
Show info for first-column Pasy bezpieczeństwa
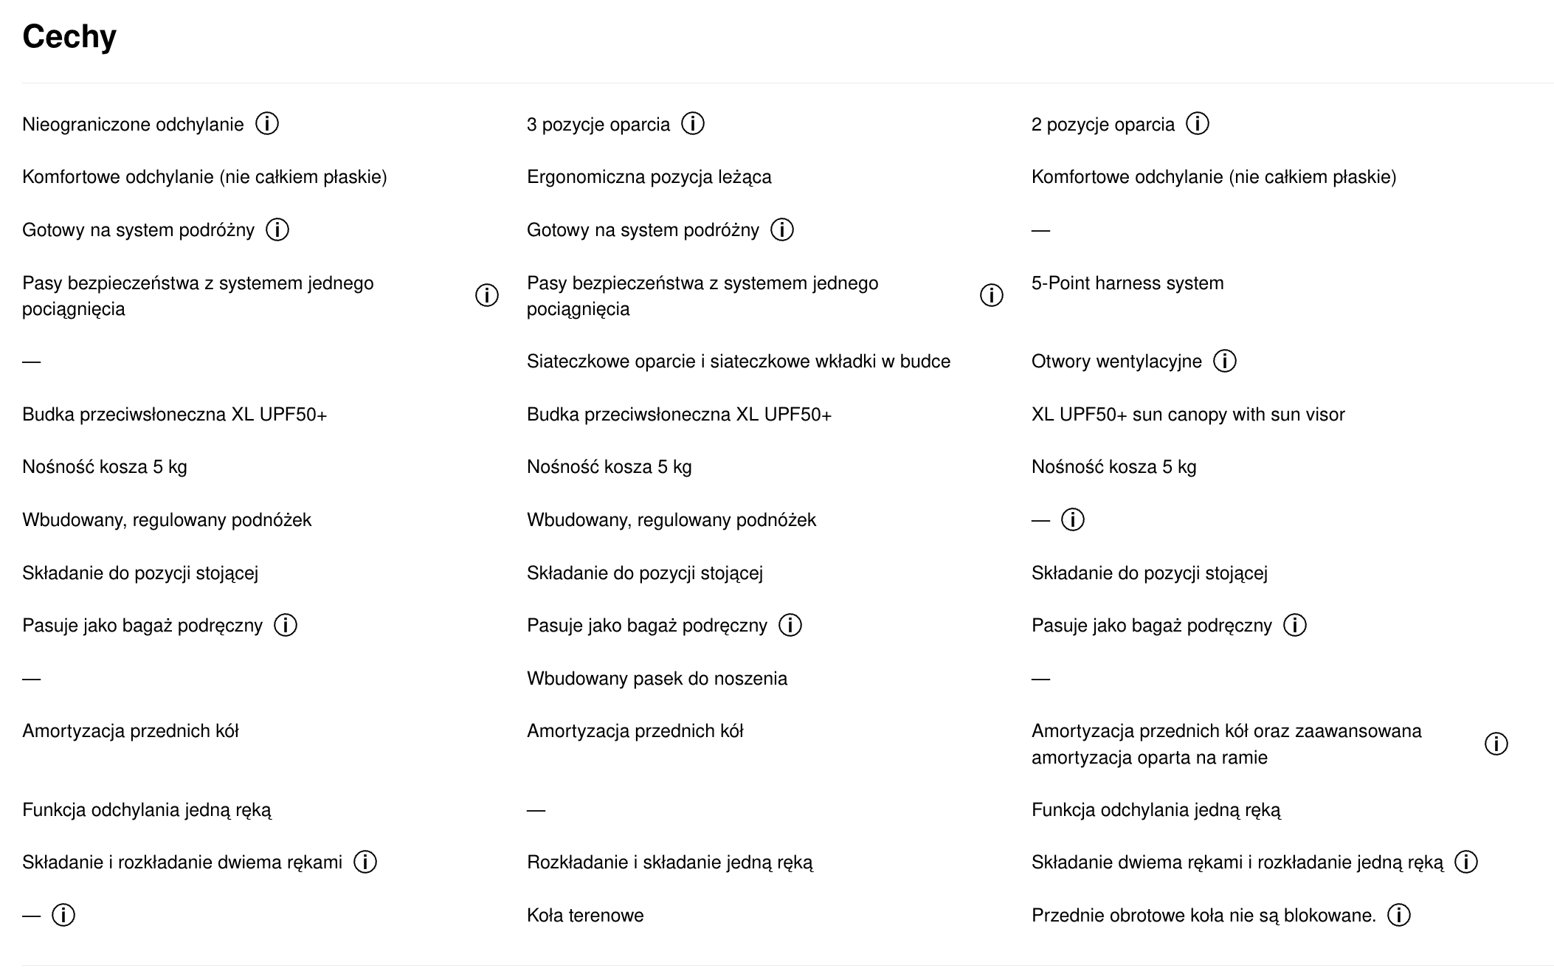point(487,296)
